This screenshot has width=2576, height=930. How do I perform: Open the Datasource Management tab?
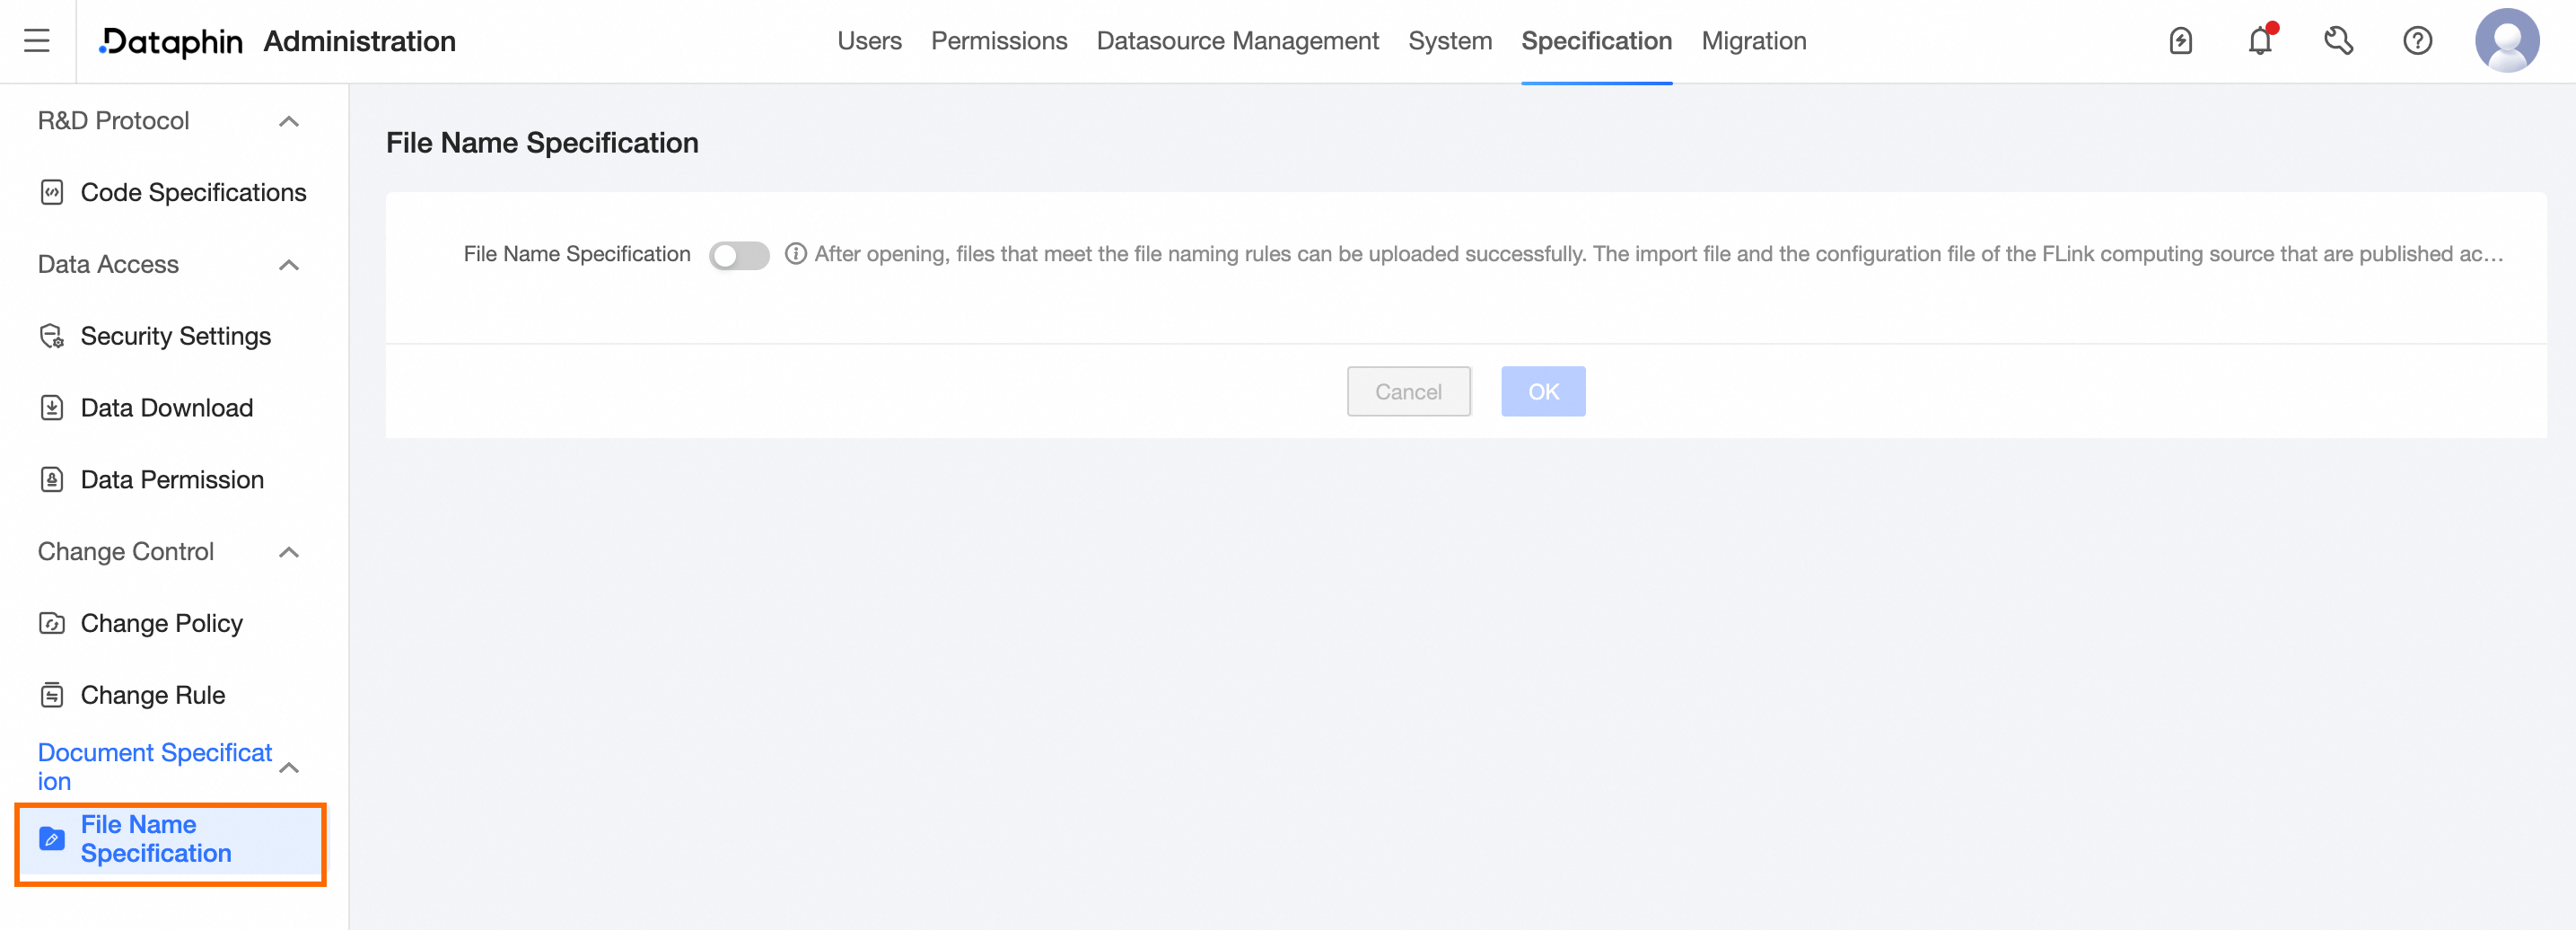pyautogui.click(x=1237, y=41)
